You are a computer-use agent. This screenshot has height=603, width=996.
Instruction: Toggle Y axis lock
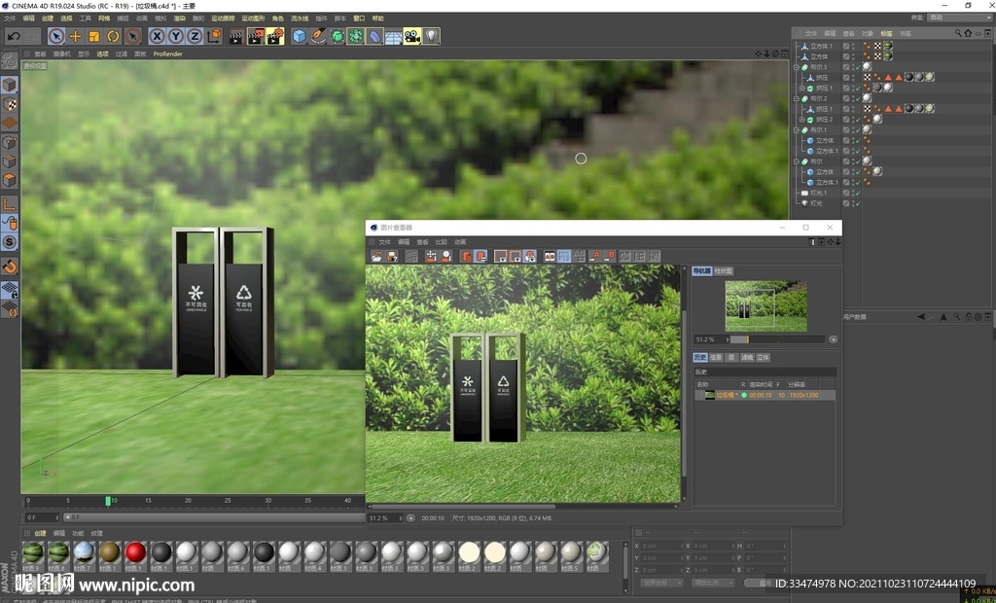[x=176, y=36]
